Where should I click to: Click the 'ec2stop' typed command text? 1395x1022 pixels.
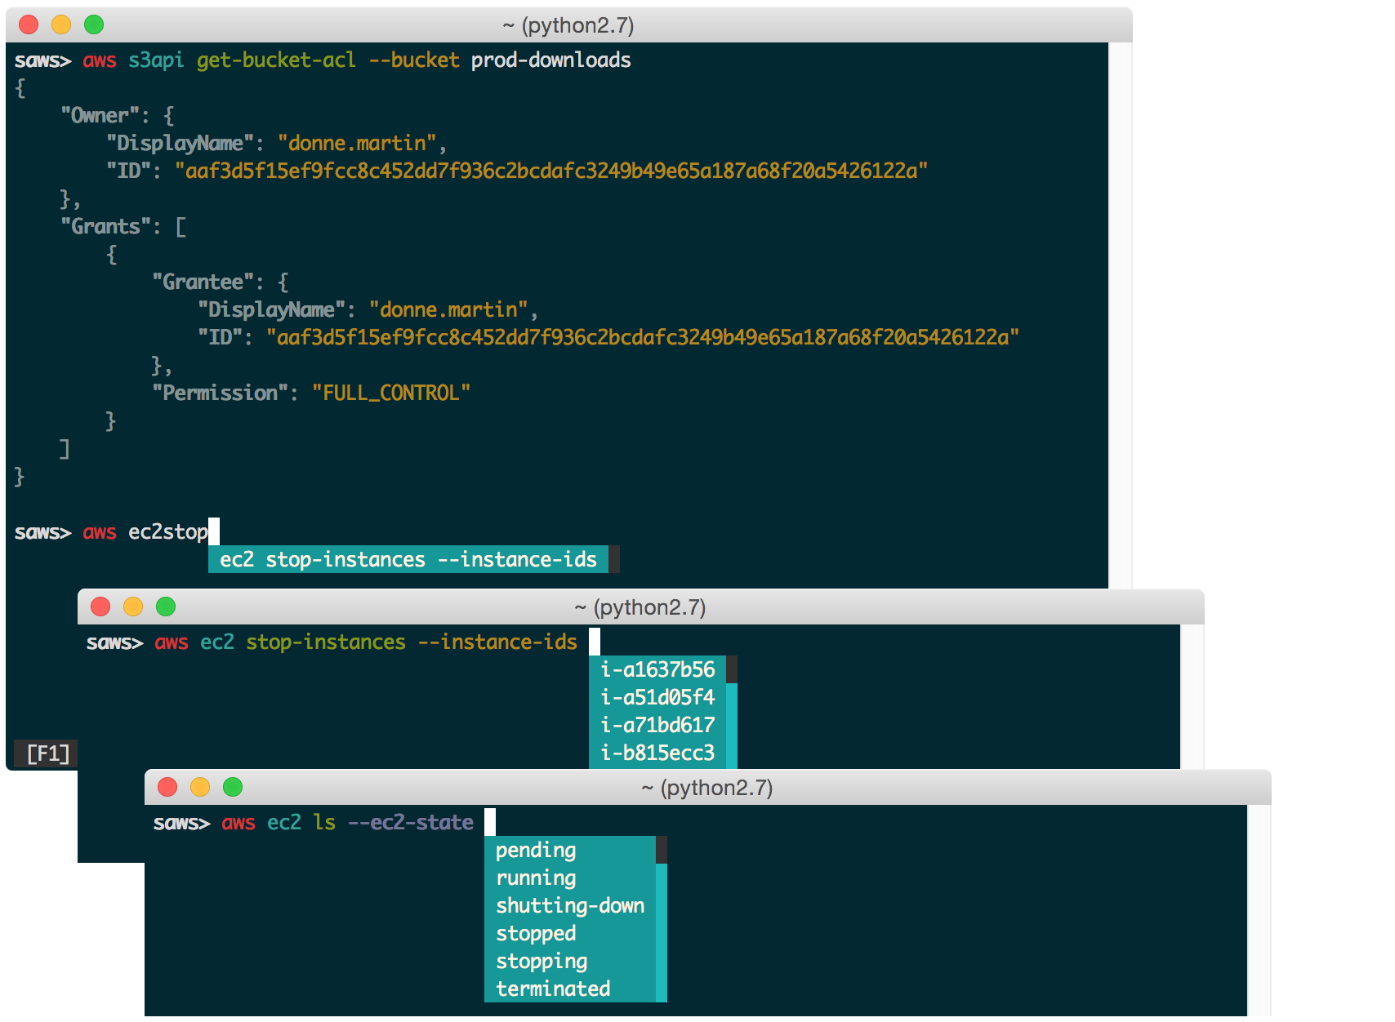coord(168,532)
